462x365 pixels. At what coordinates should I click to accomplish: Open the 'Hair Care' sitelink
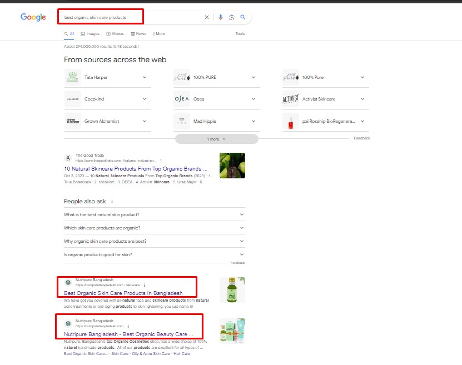coord(182,353)
